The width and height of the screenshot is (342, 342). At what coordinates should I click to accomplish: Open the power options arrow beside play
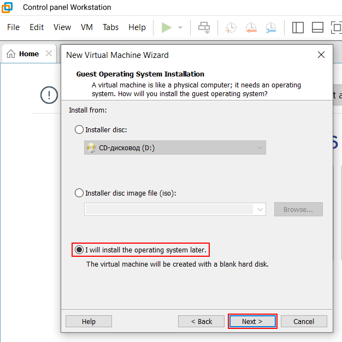[x=180, y=27]
